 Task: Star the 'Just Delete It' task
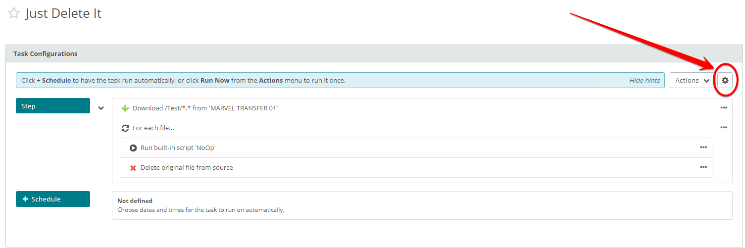point(14,13)
